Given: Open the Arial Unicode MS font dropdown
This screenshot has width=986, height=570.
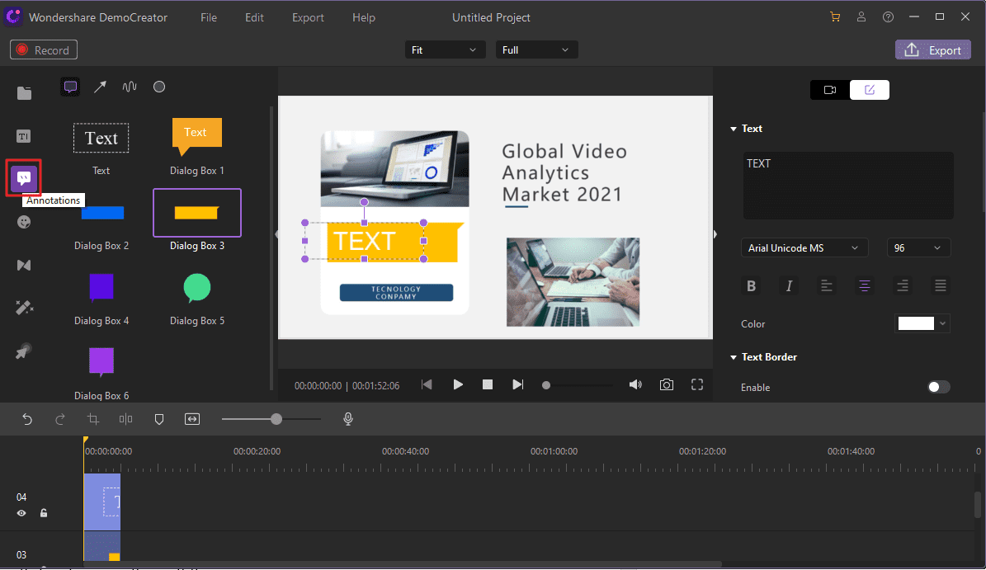Looking at the screenshot, I should coord(804,248).
